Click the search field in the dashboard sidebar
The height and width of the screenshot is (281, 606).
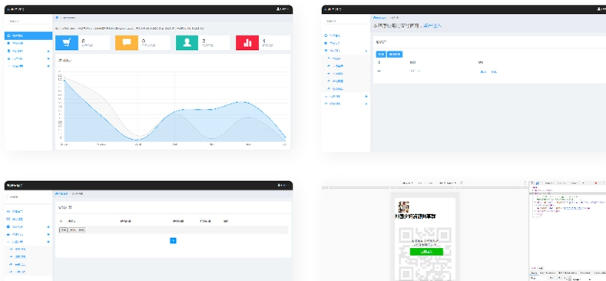pyautogui.click(x=28, y=21)
